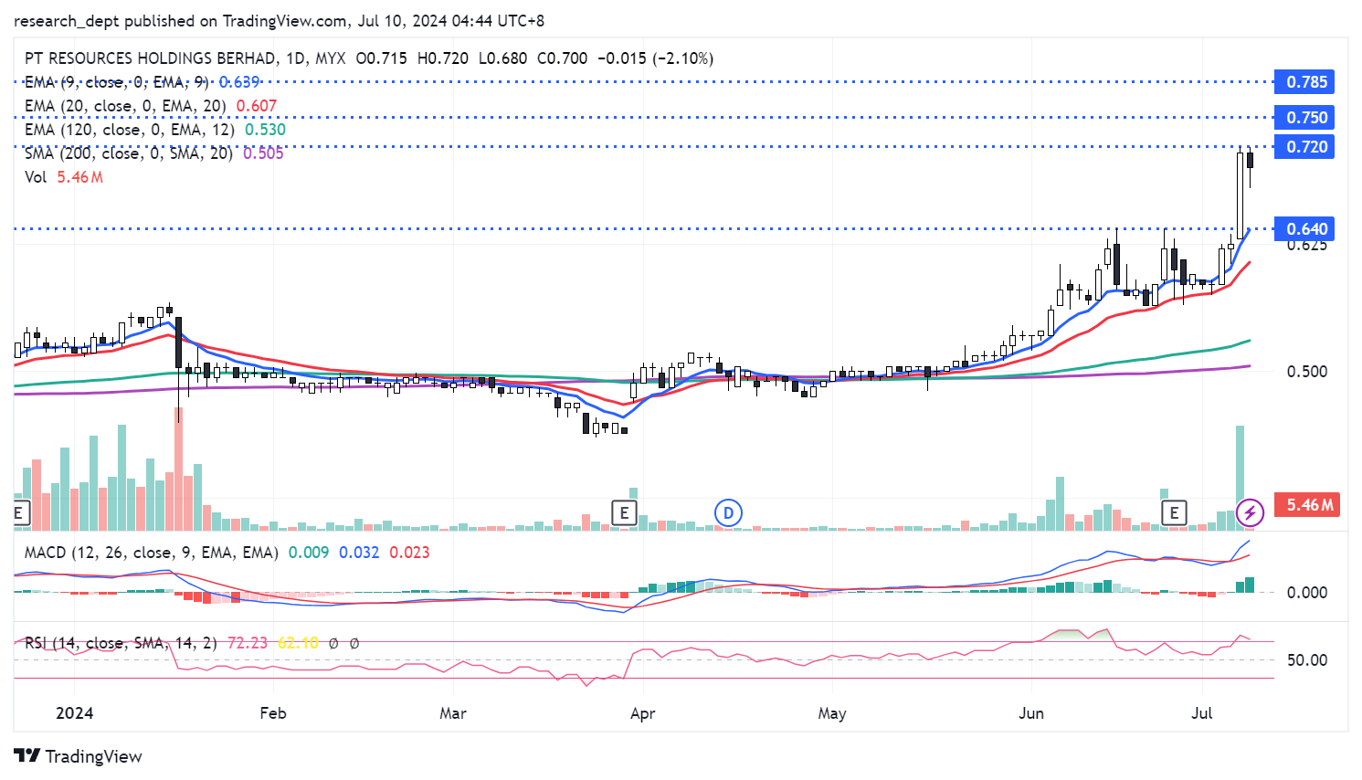Image resolution: width=1362 pixels, height=780 pixels.
Task: Click the 0.640 price level label
Action: point(1306,229)
